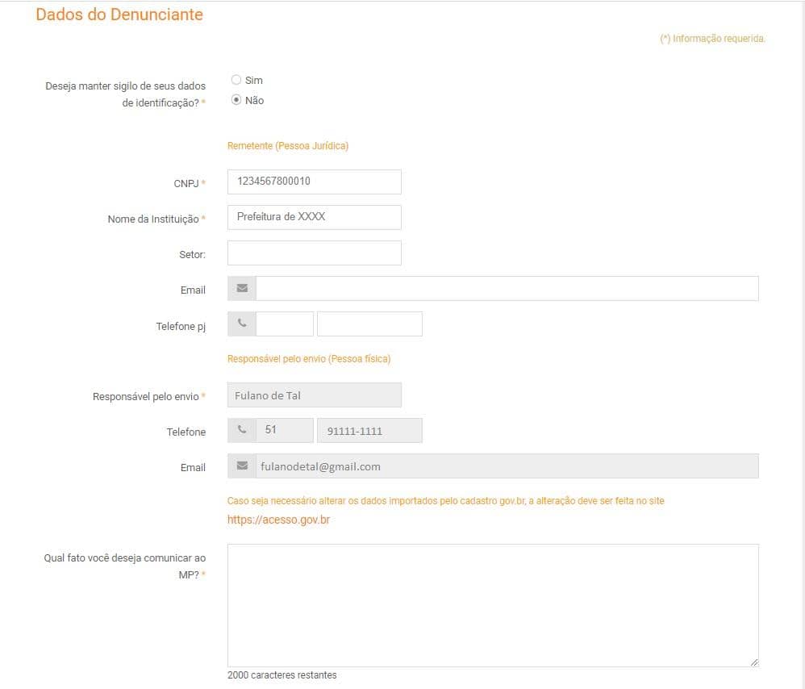Click the CNPJ input field
805x689 pixels.
point(315,182)
